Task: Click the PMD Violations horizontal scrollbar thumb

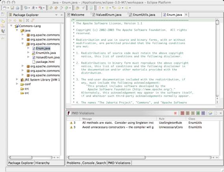Action: tap(107, 157)
